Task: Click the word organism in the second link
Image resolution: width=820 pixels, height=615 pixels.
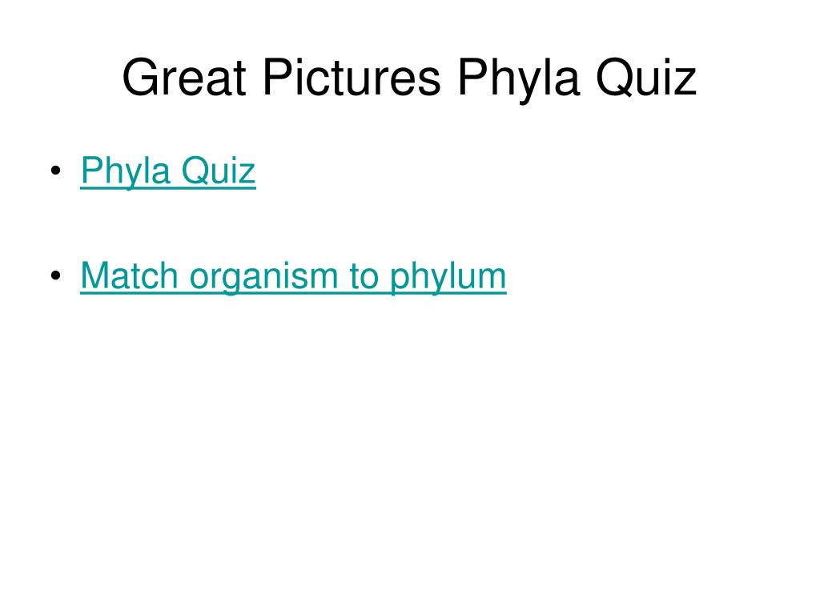Action: pos(263,278)
